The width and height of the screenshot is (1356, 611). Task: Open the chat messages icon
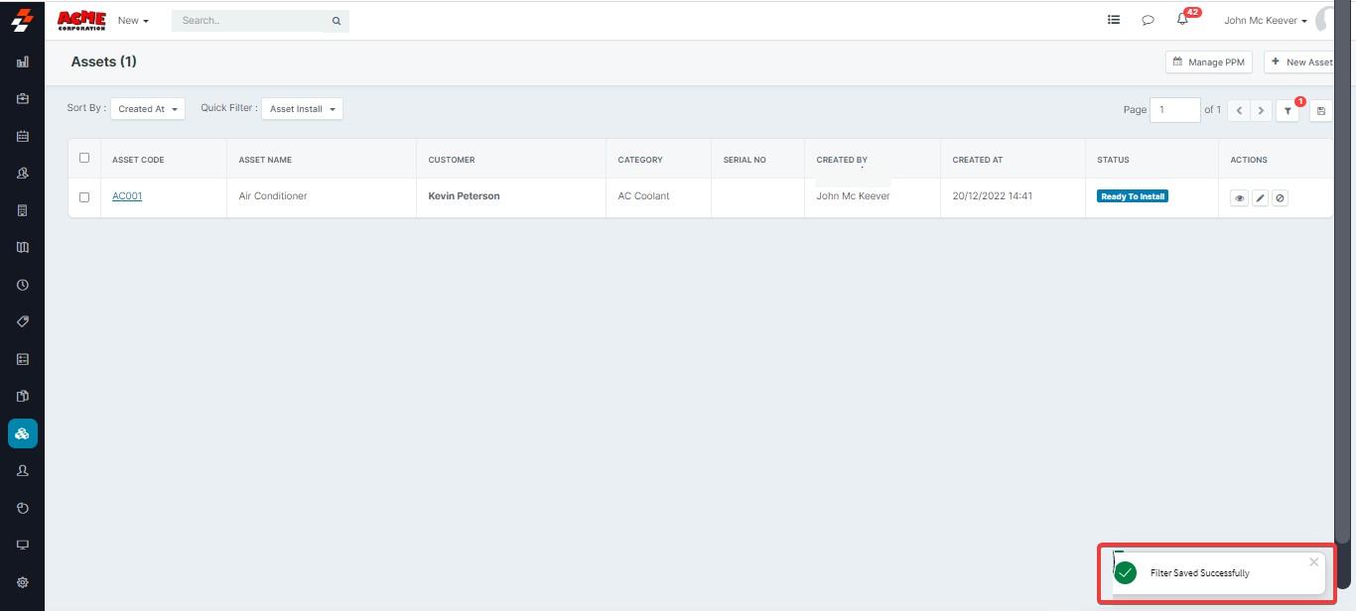[1148, 20]
